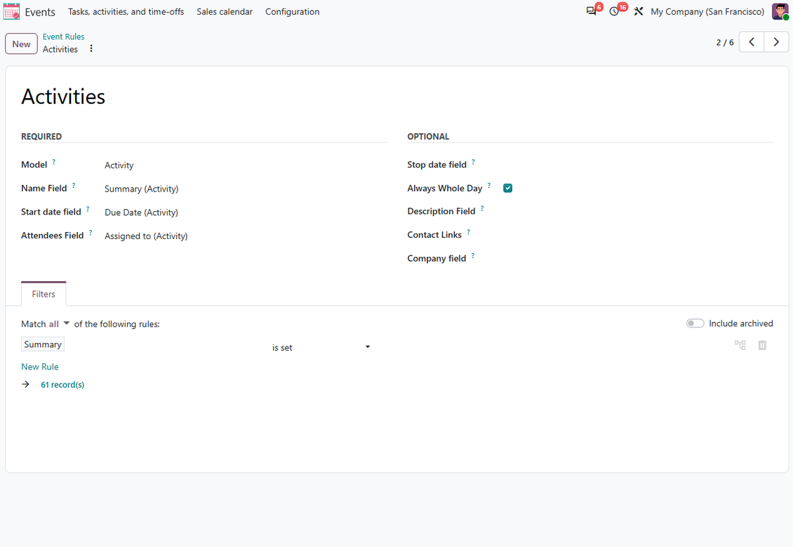Open the Summary field selector
Viewport: 793px width, 547px height.
43,344
